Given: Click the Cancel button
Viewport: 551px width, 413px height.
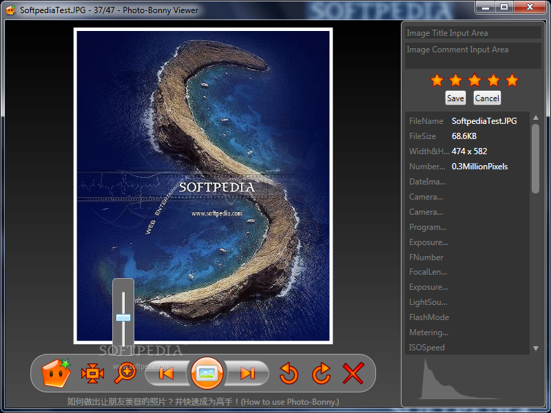Looking at the screenshot, I should (487, 98).
